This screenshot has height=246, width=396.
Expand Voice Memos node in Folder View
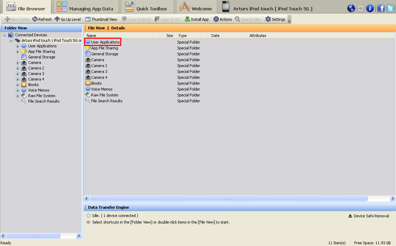17,91
